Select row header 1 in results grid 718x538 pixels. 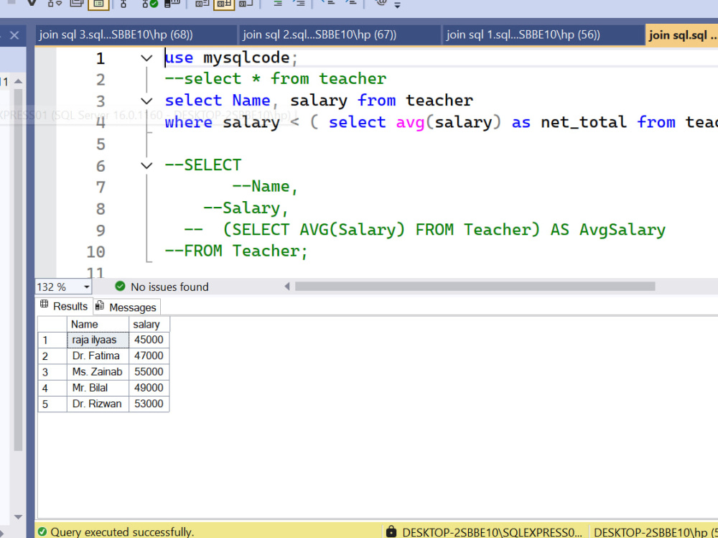[52, 340]
